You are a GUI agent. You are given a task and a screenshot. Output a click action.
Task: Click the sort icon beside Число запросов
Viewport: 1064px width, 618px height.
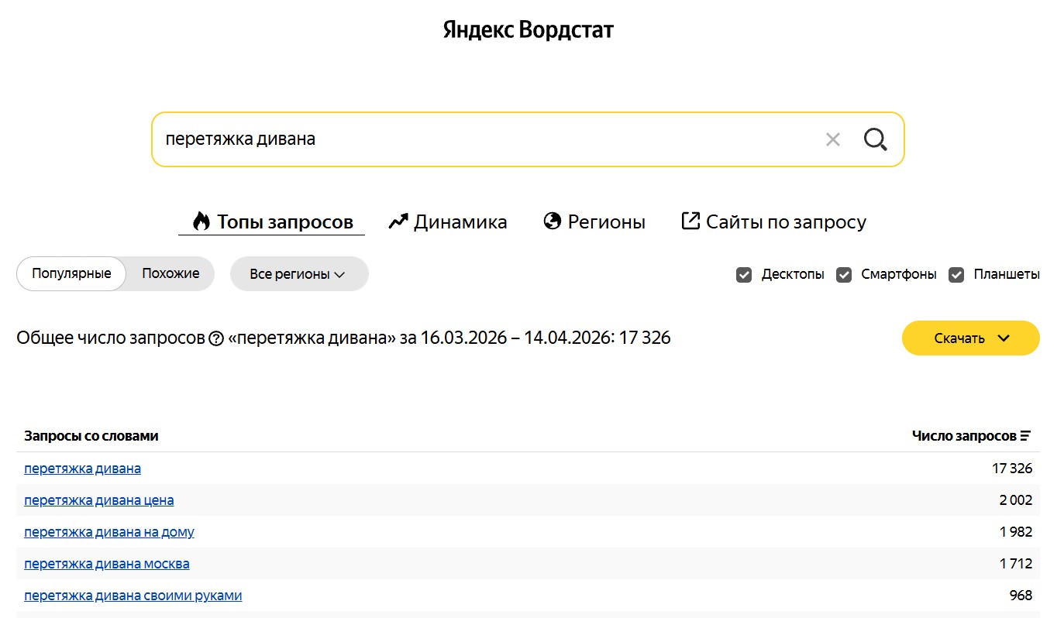[1025, 436]
